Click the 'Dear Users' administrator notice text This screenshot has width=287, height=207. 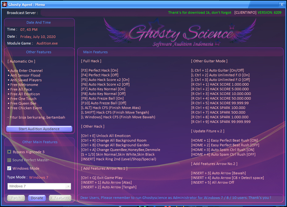[176, 198]
